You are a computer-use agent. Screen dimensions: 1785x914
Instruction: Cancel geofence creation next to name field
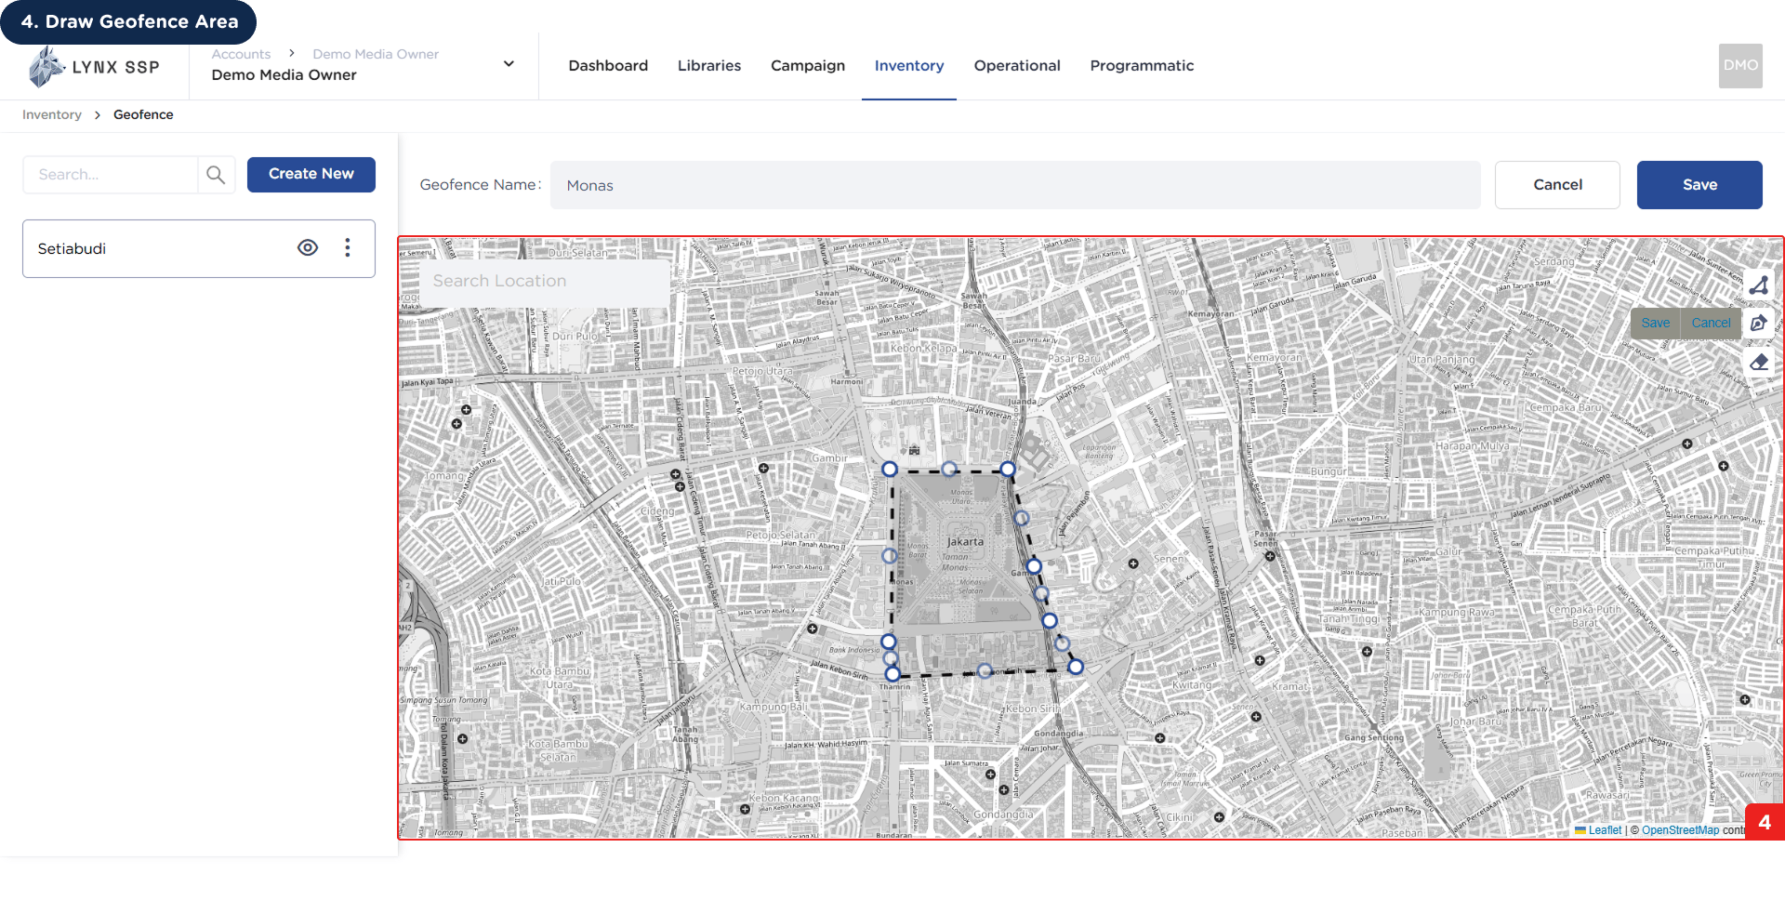[1557, 185]
